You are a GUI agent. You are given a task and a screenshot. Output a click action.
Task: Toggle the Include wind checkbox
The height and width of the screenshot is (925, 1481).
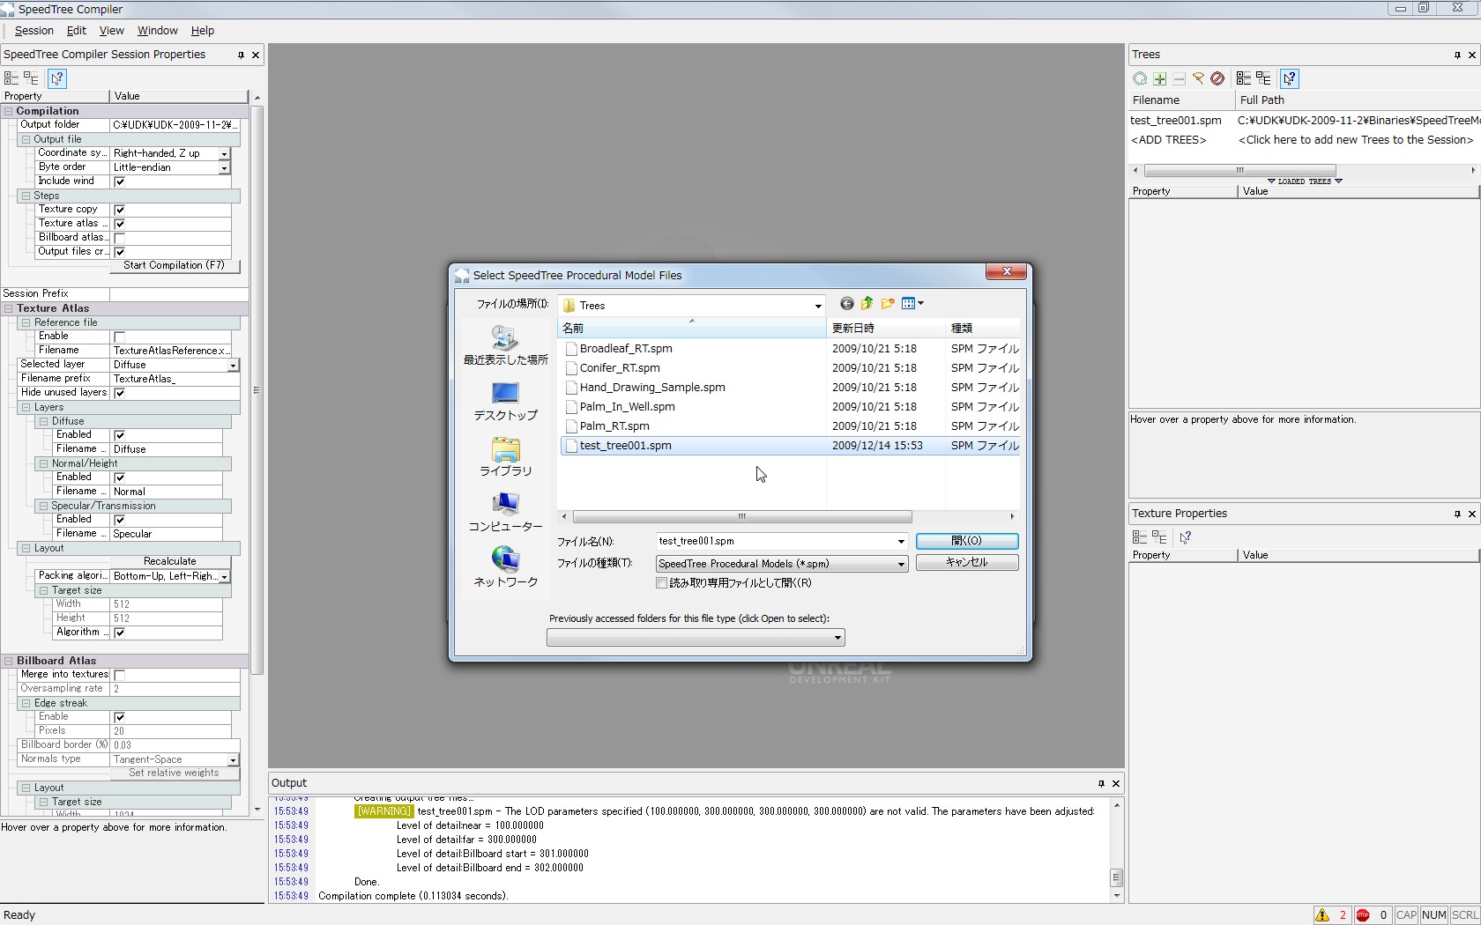[120, 181]
